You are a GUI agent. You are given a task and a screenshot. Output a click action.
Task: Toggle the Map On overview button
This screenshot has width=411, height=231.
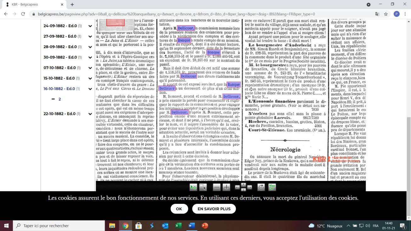pos(272,187)
